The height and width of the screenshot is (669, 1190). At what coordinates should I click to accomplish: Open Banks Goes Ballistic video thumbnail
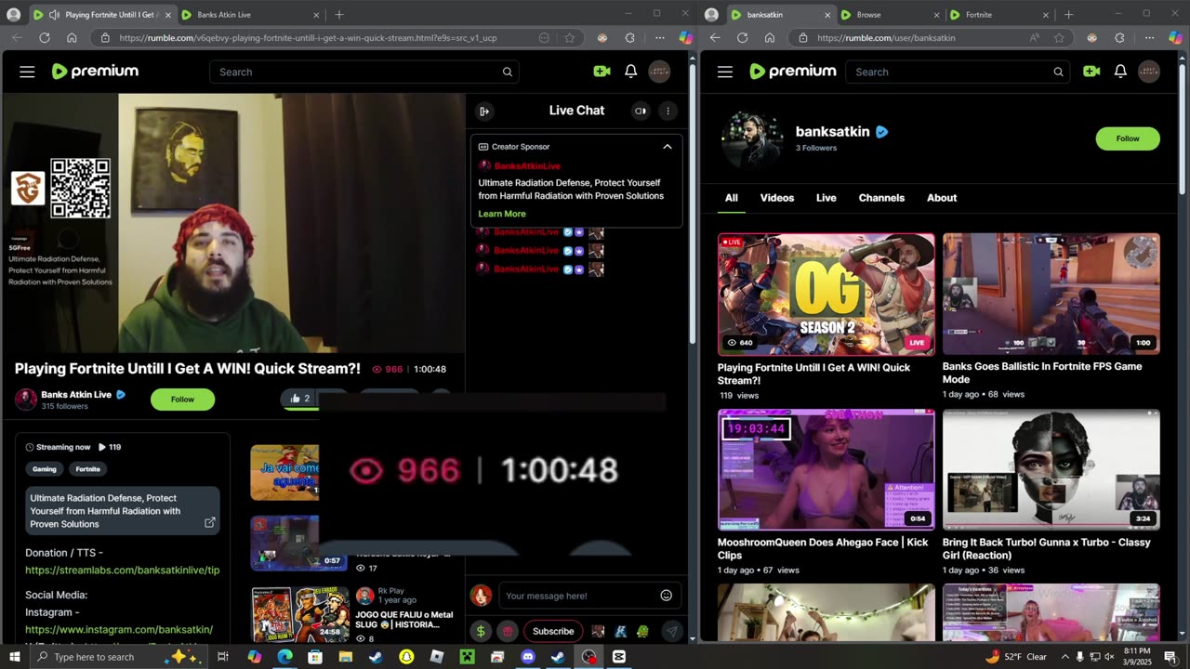(x=1051, y=294)
